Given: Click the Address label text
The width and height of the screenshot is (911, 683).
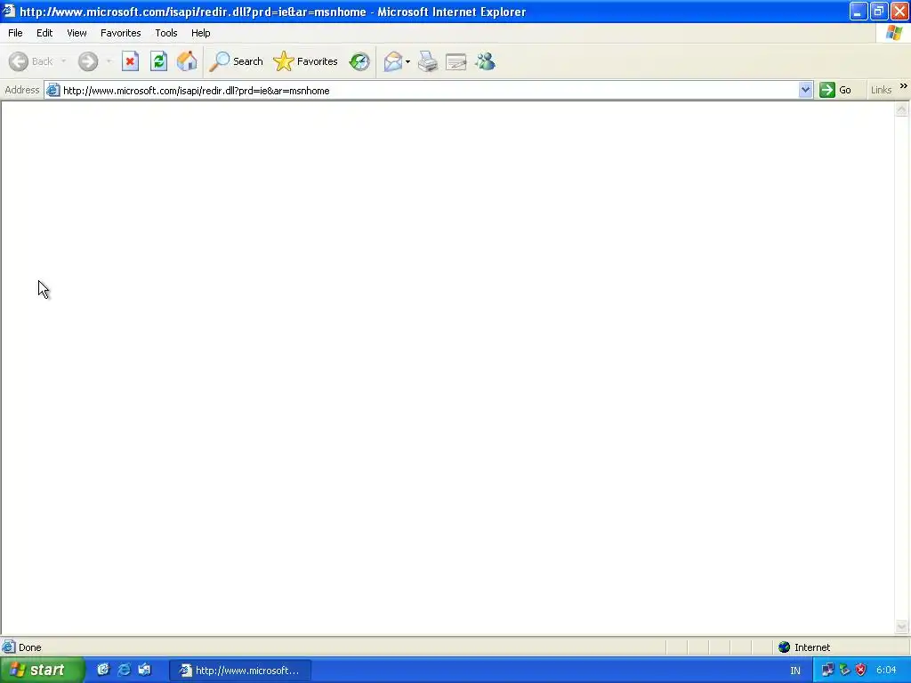Looking at the screenshot, I should pyautogui.click(x=22, y=90).
